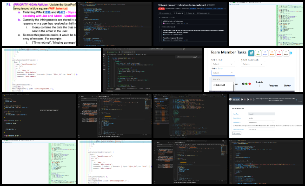This screenshot has width=305, height=186.
Task: Click the Progress column header
Action: (x=273, y=86)
